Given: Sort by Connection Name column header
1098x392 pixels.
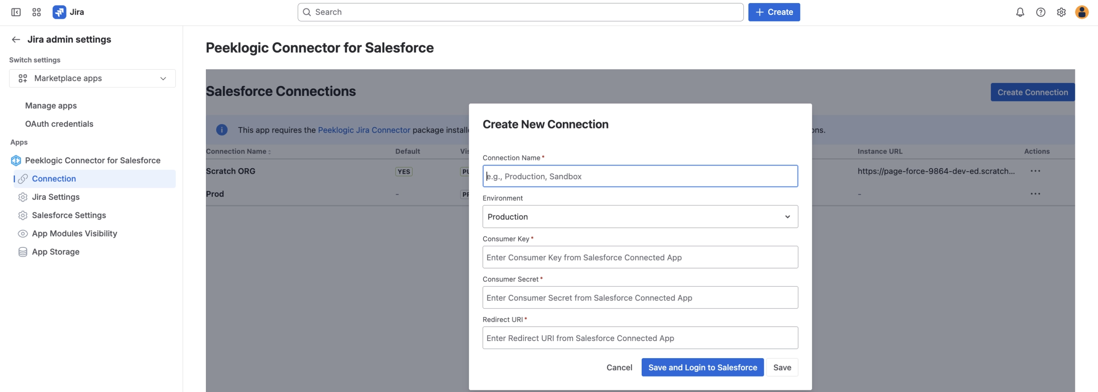Looking at the screenshot, I should (x=238, y=151).
